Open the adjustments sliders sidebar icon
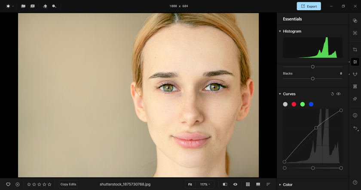 click(355, 62)
